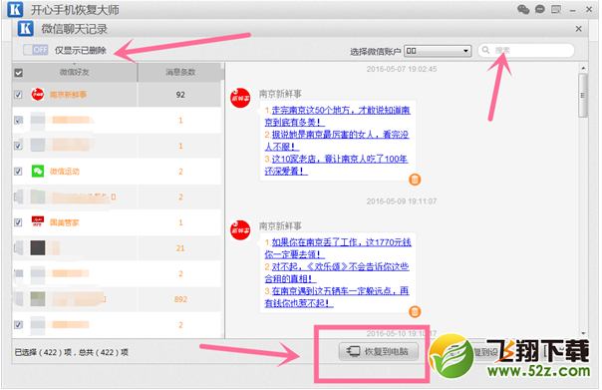Click the WeChat icon in title bar
The image size is (602, 390).
click(523, 9)
